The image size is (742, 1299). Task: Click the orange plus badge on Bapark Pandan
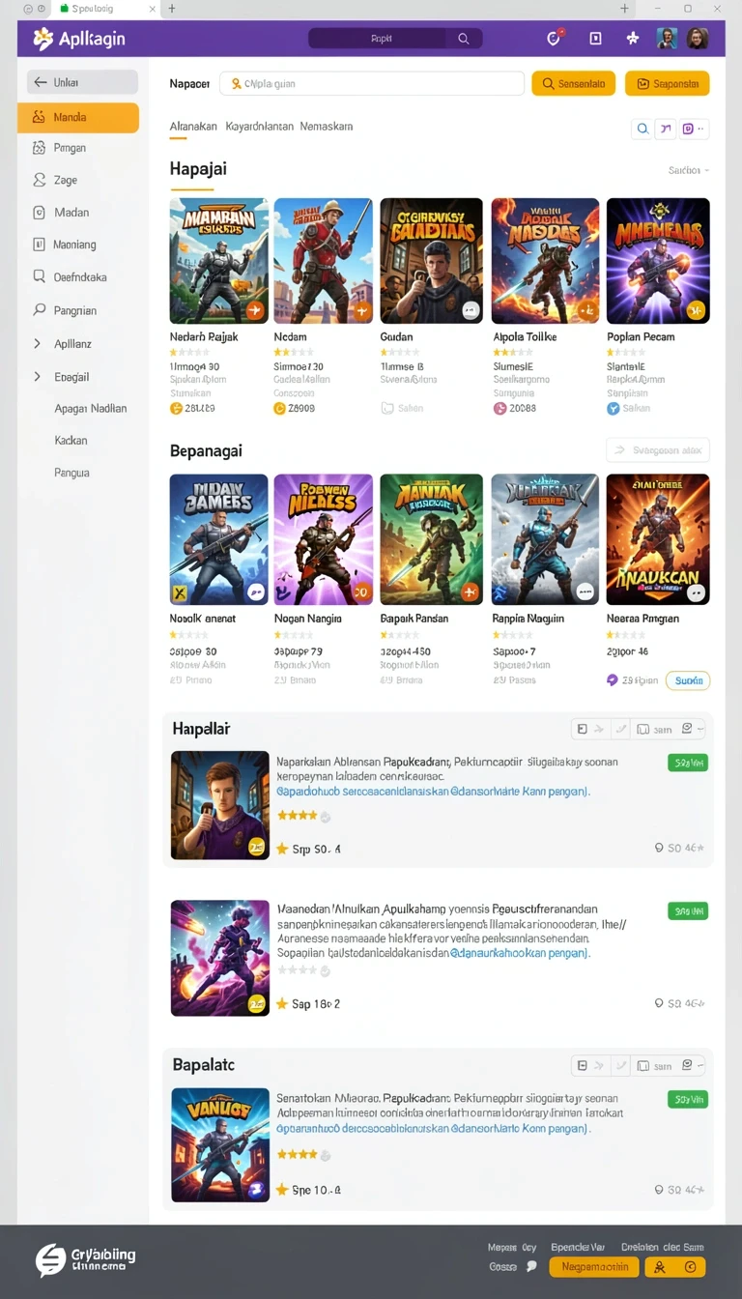coord(470,592)
